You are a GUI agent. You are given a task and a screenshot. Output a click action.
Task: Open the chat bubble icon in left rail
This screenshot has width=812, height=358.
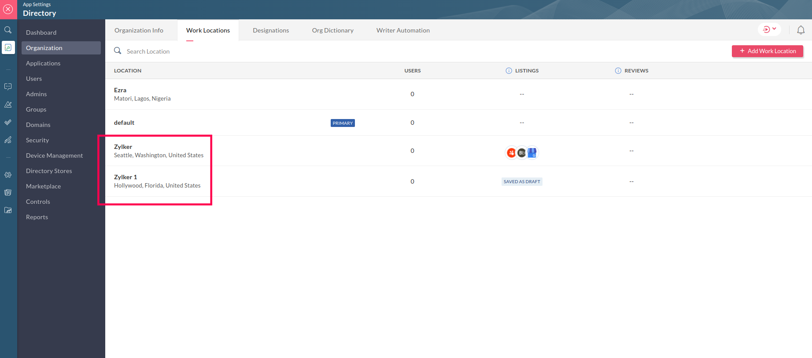click(8, 87)
